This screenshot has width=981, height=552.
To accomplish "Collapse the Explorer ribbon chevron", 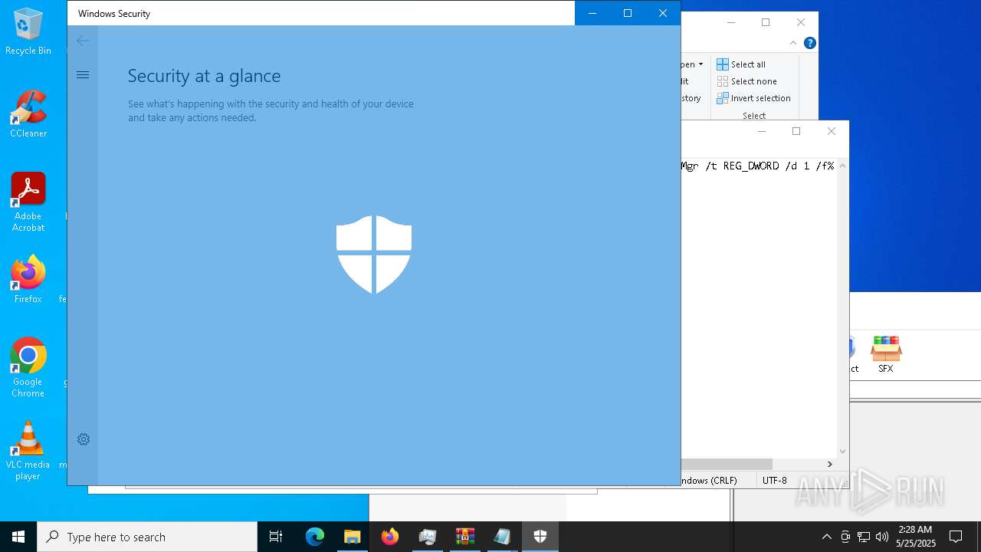I will [x=792, y=43].
